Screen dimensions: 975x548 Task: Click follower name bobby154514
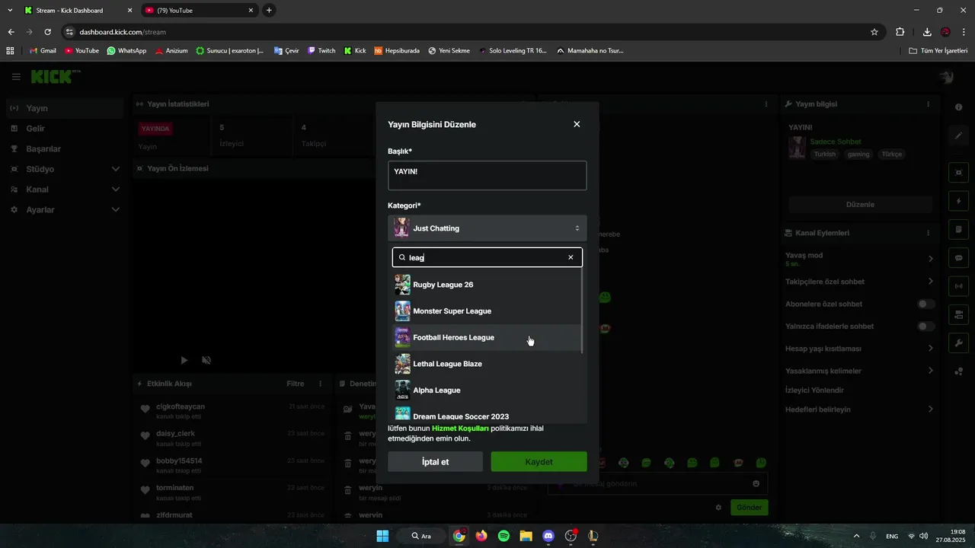point(179,460)
